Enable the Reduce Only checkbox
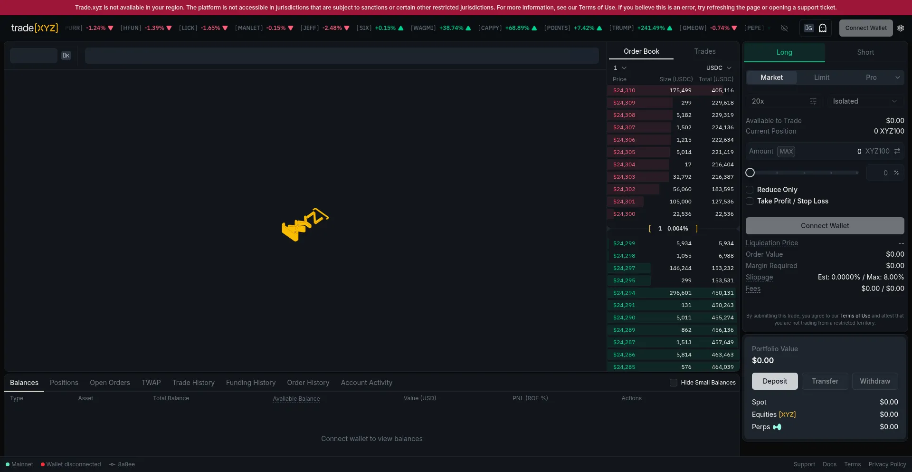Viewport: 912px width, 472px height. pyautogui.click(x=750, y=190)
